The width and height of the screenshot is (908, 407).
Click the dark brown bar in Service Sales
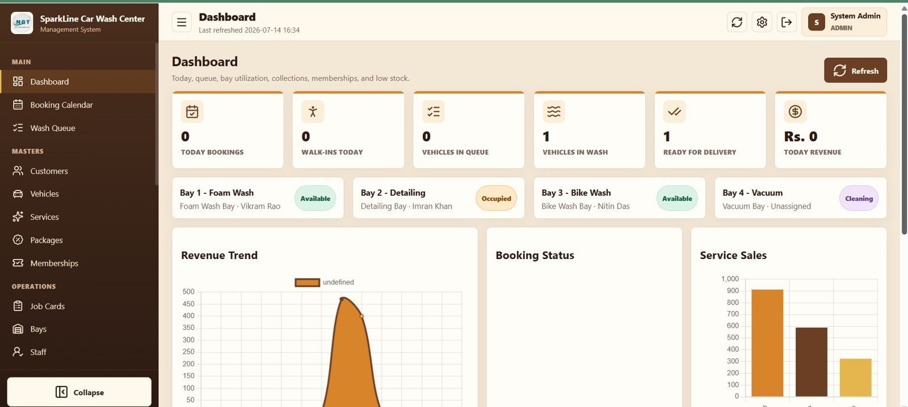[x=811, y=362]
